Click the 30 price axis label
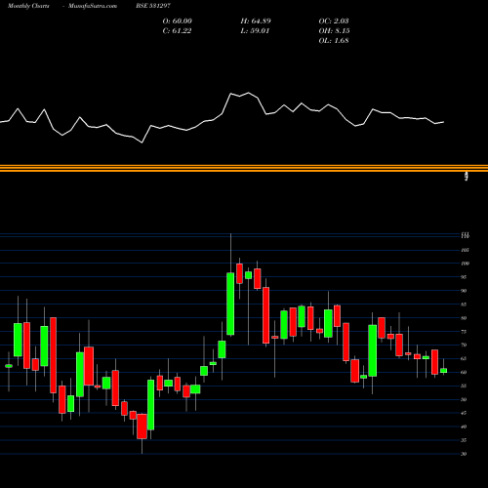 (464, 454)
